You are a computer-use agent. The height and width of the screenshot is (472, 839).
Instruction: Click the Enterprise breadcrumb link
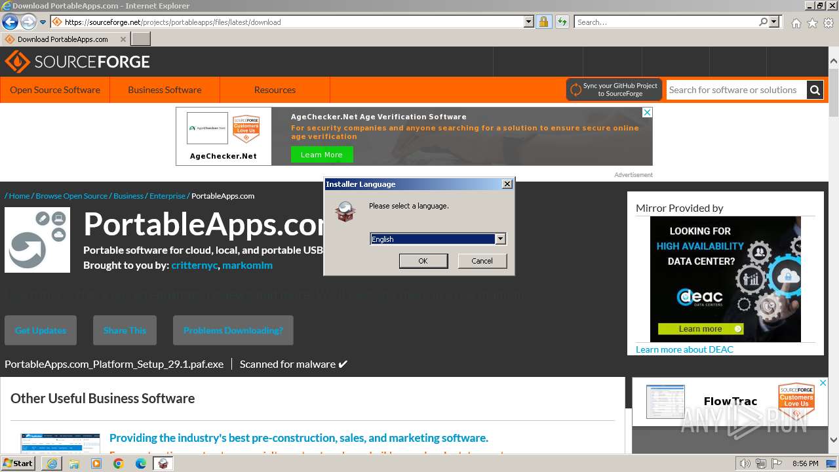tap(167, 196)
